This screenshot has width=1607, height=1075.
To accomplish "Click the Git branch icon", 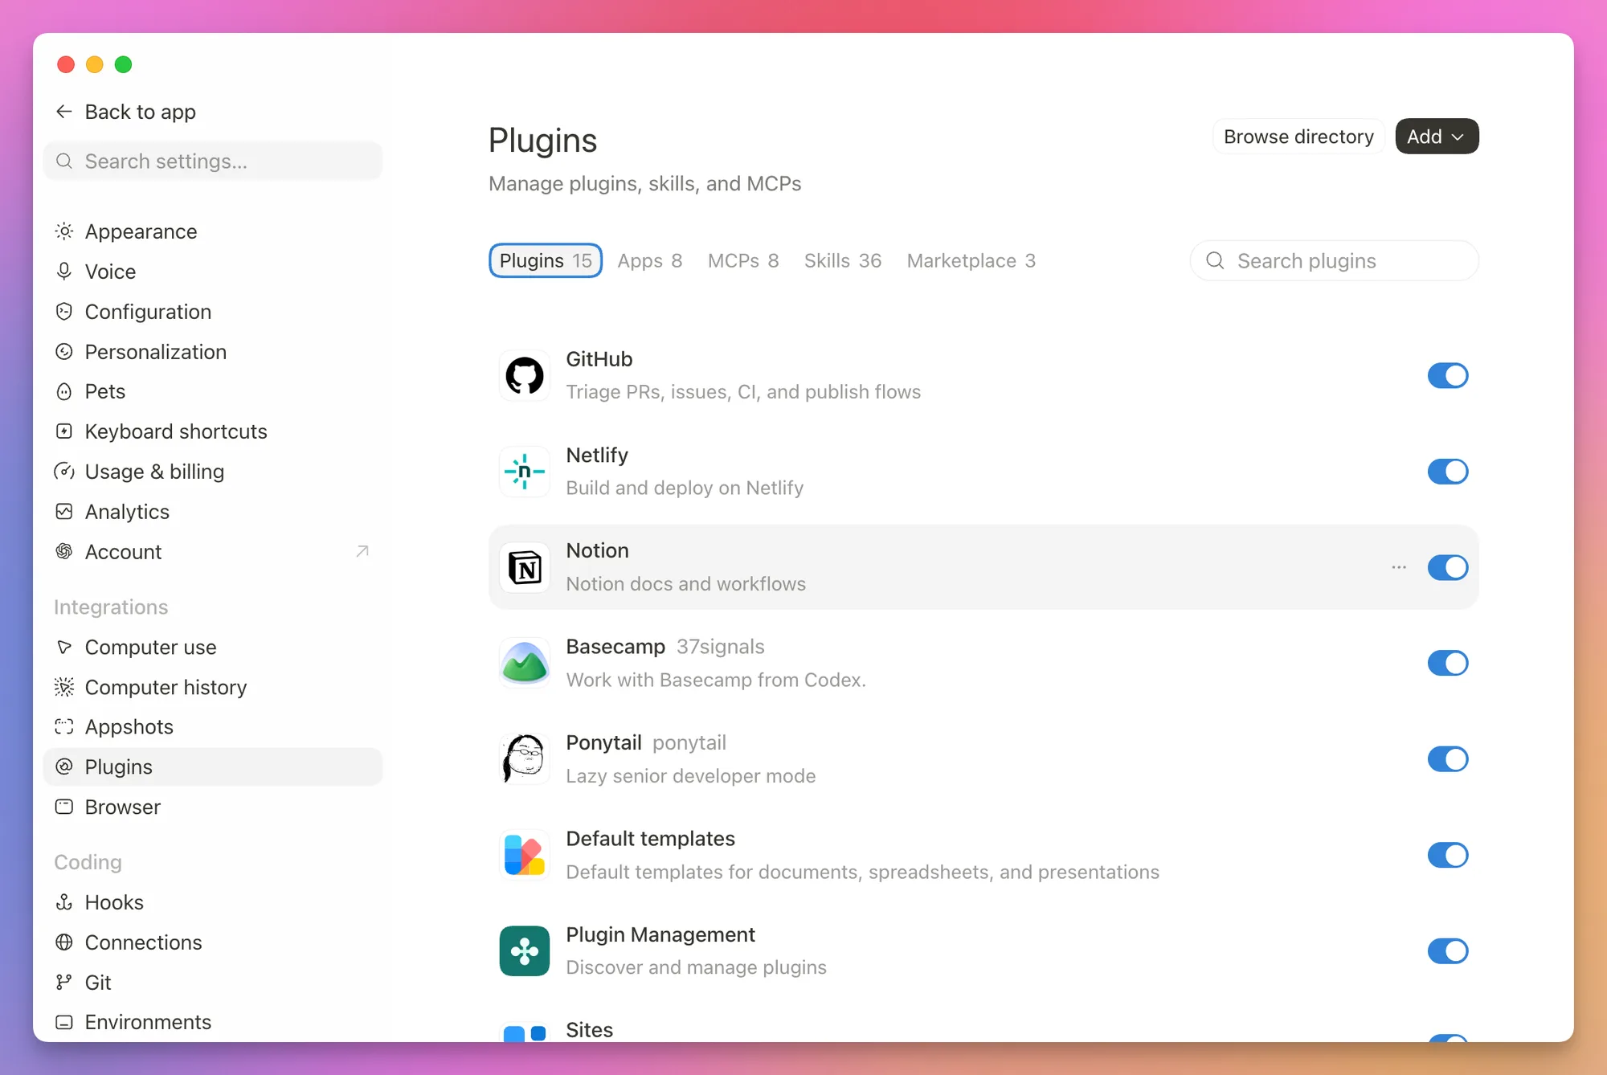I will (64, 983).
